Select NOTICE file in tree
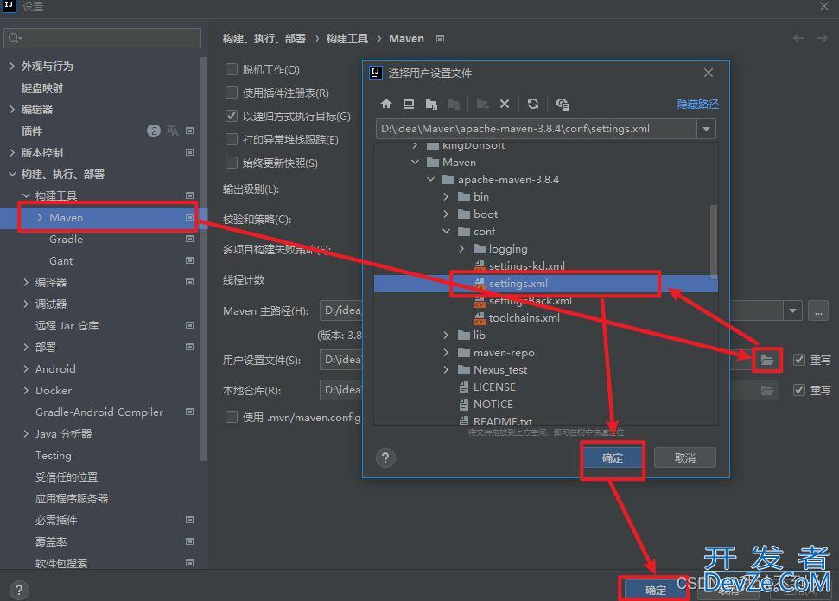The height and width of the screenshot is (601, 839). point(486,404)
